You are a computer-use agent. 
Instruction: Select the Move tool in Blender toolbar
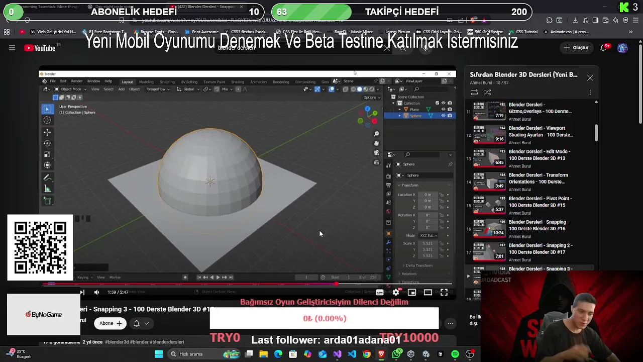[48, 132]
